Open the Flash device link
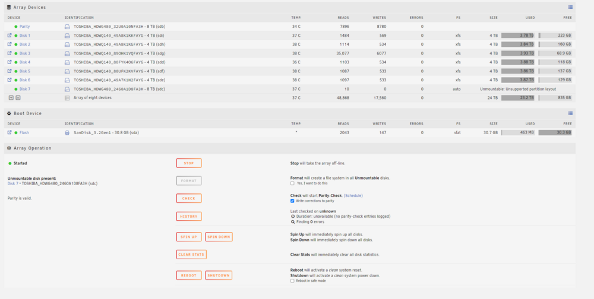Image resolution: width=594 pixels, height=299 pixels. tap(24, 132)
